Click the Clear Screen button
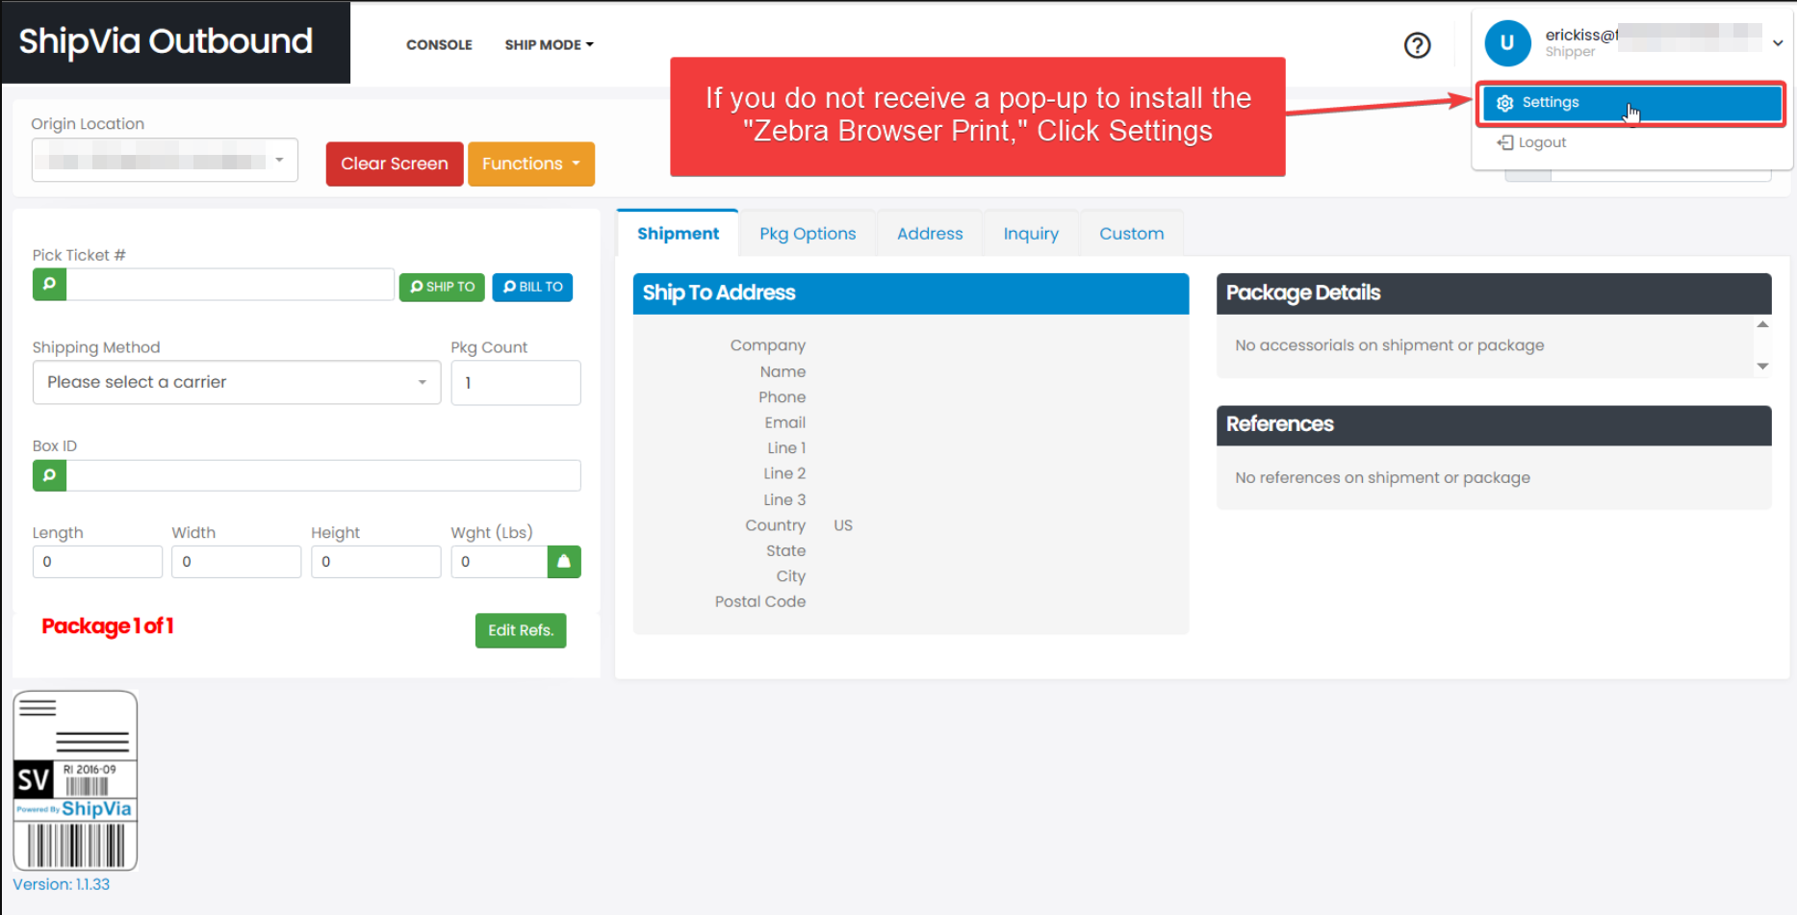 click(x=395, y=164)
